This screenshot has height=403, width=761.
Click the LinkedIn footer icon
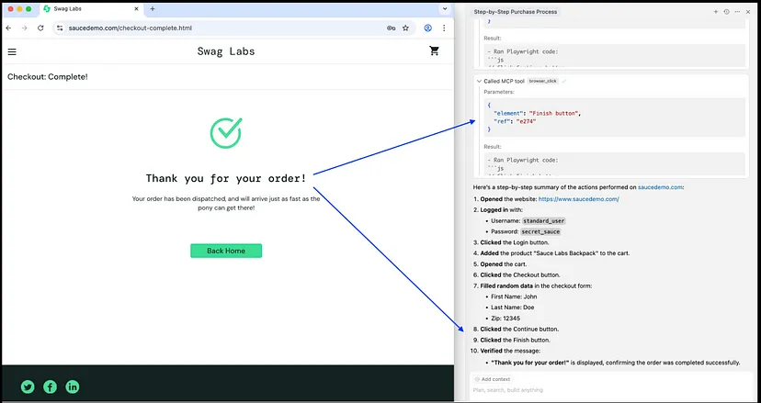73,386
